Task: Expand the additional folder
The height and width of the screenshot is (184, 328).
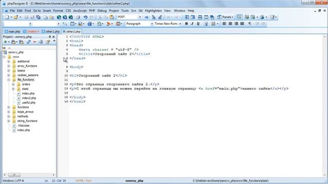Action: coord(9,61)
